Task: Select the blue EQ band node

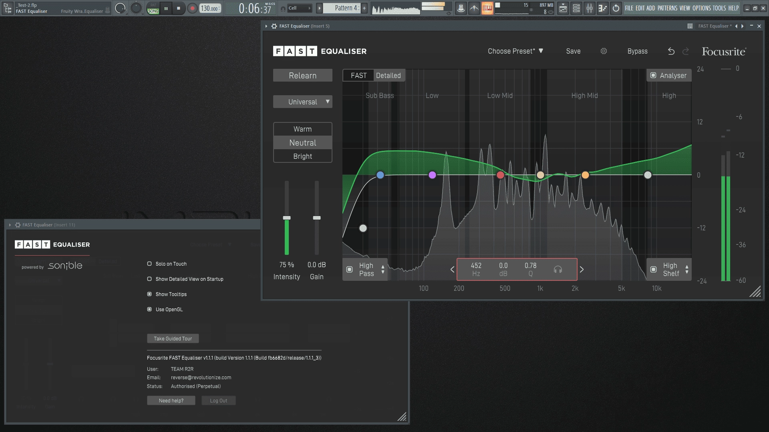Action: [380, 175]
